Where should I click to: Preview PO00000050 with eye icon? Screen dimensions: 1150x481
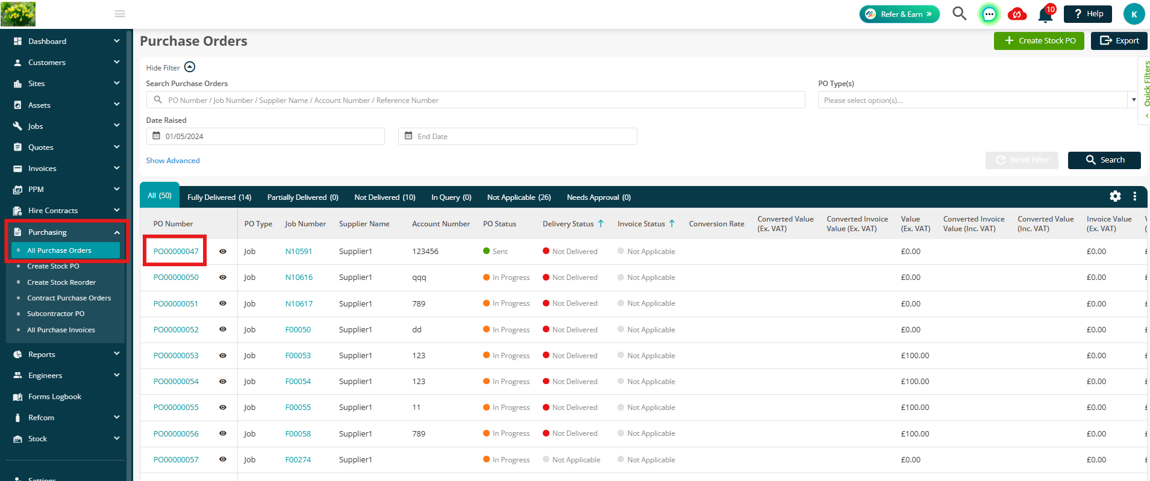pos(223,278)
